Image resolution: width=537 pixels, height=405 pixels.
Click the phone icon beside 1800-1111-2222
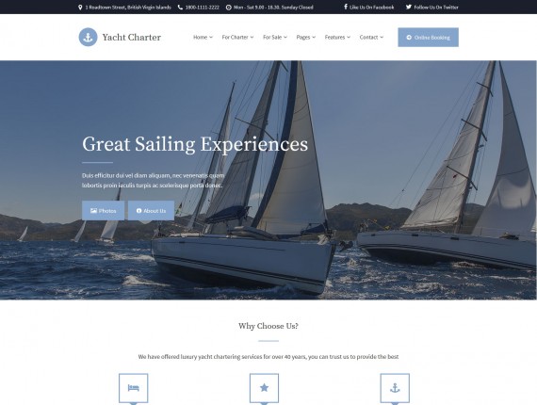pos(180,8)
